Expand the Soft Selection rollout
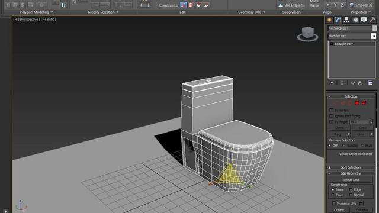Viewport: 379px width, 213px height. [x=351, y=167]
